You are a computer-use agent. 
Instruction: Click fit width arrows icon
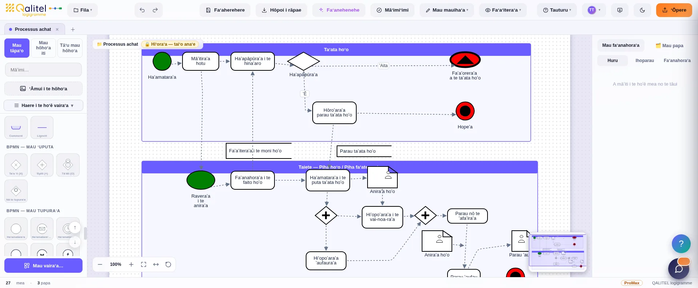point(156,264)
